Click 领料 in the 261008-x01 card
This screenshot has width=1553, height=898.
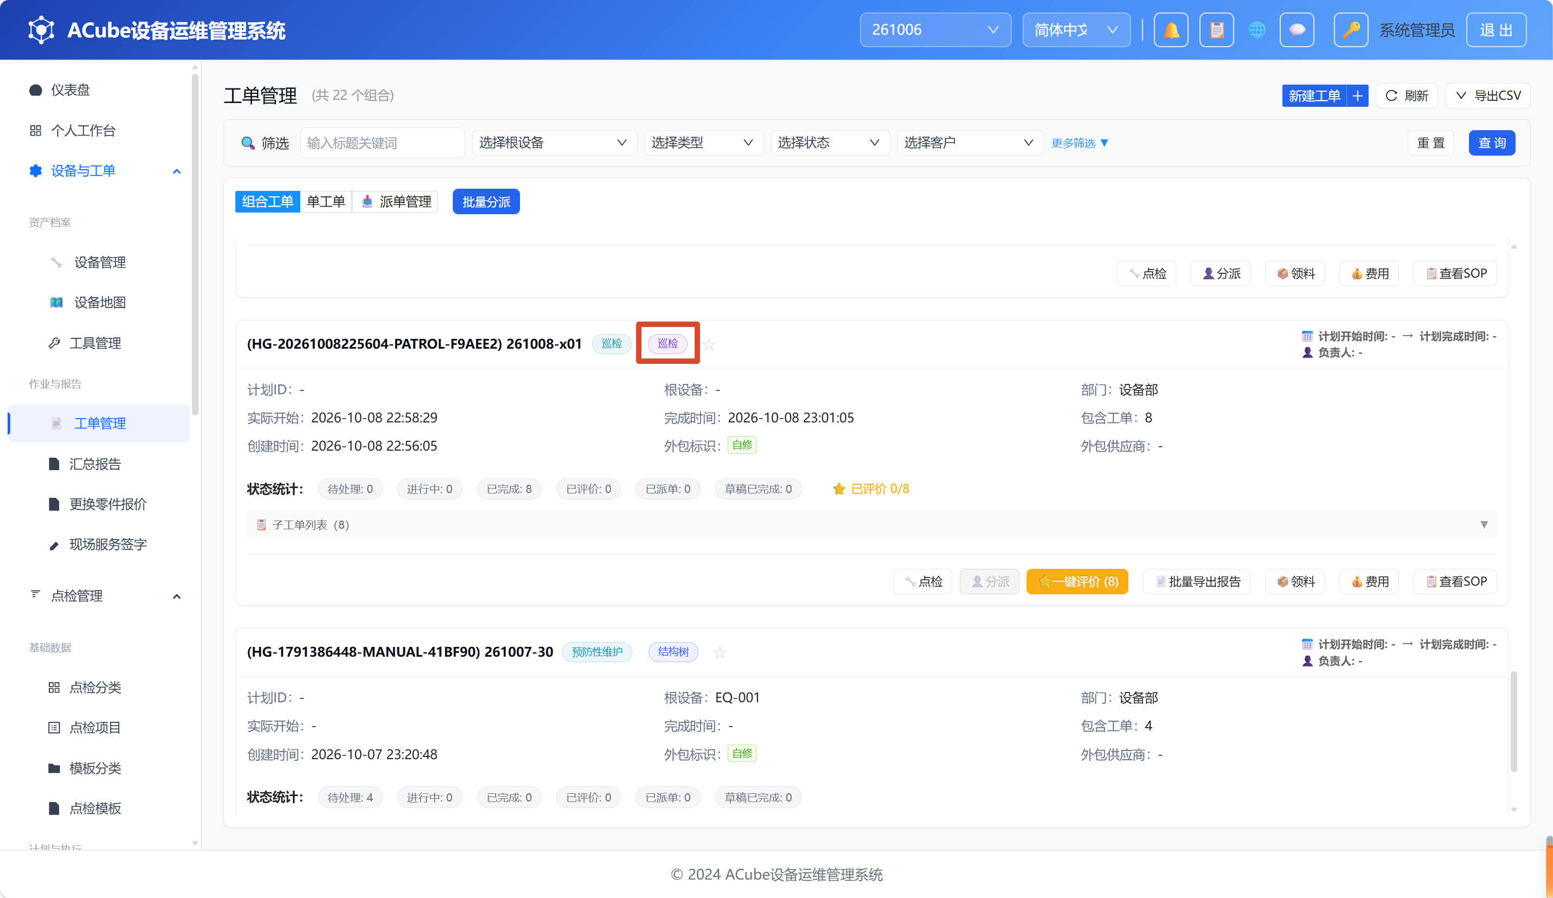tap(1295, 582)
